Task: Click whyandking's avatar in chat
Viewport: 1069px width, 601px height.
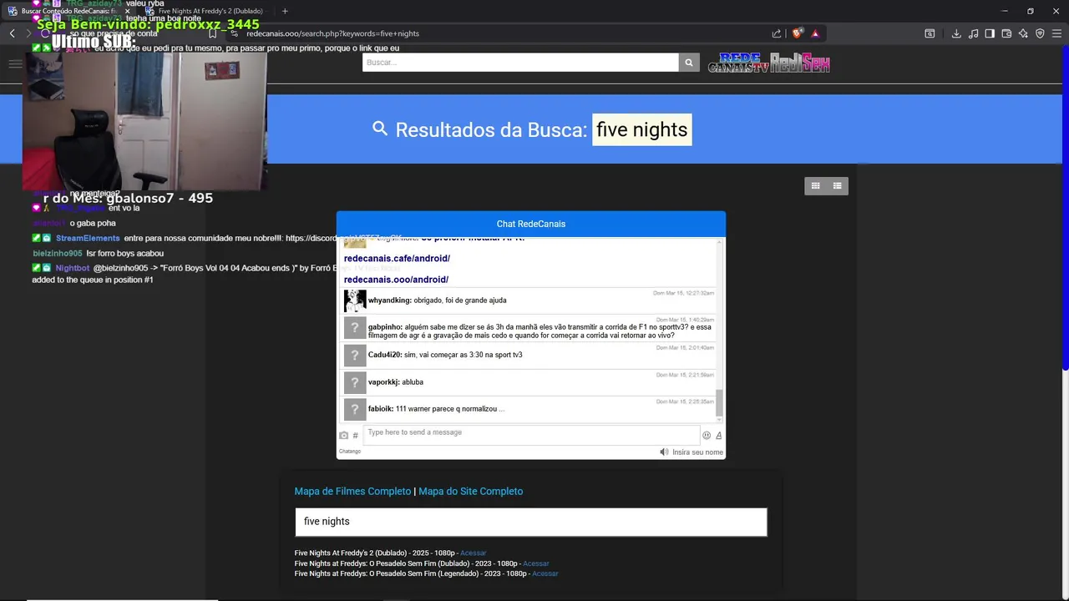Action: click(355, 300)
